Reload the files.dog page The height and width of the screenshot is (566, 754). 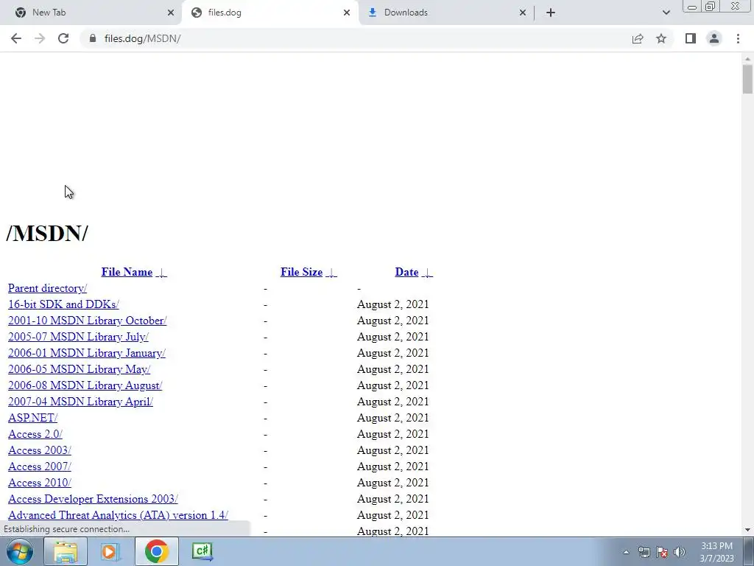tap(63, 38)
